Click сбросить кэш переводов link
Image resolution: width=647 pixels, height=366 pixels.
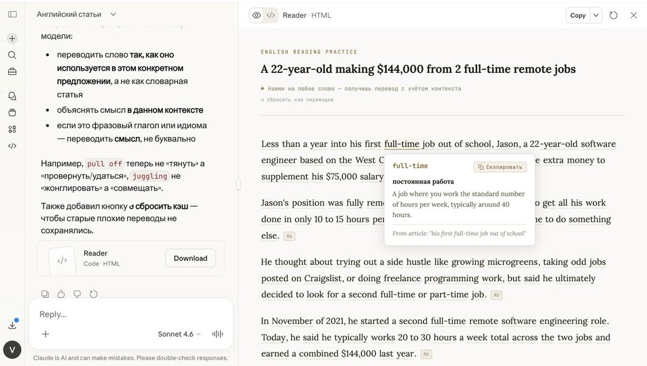click(x=297, y=100)
